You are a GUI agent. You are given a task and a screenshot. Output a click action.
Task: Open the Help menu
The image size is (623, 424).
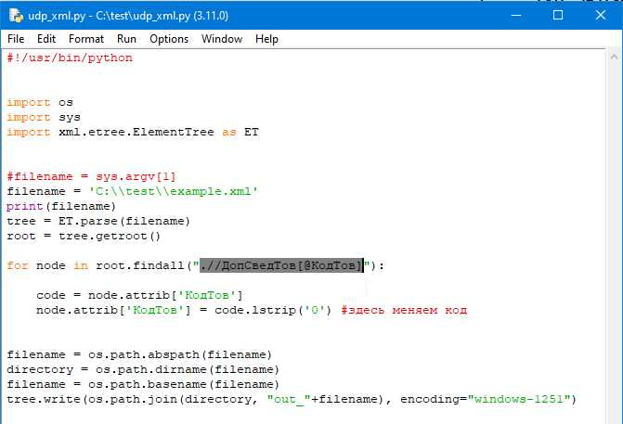tap(266, 39)
